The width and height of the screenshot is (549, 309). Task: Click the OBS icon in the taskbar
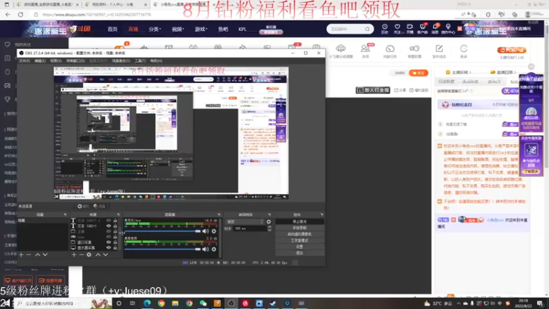click(x=231, y=304)
